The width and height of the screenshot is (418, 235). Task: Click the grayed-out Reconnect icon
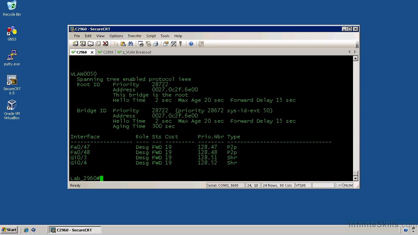(98, 44)
